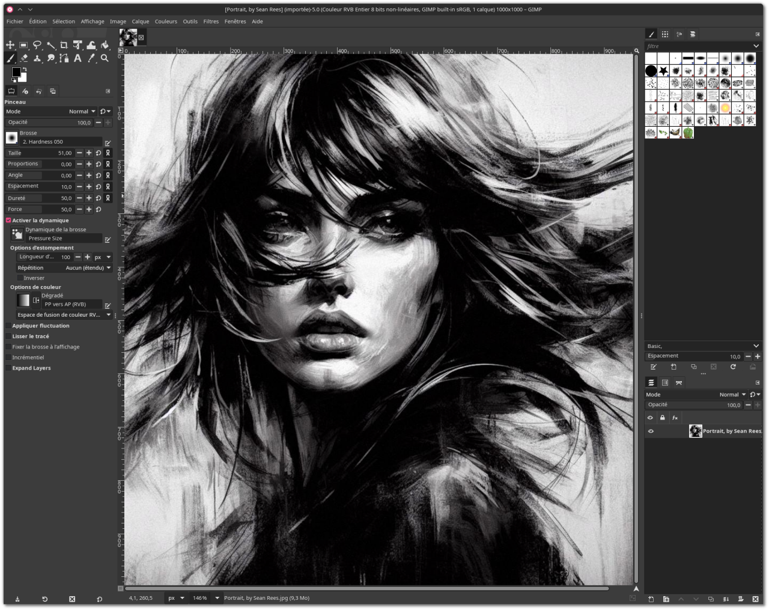769x610 pixels.
Task: Enable Incrémentiel option
Action: 8,358
